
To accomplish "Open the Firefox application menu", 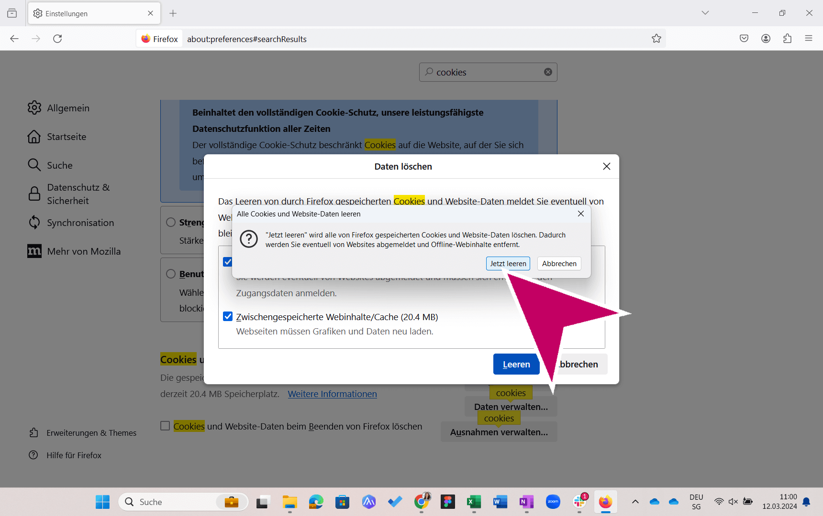I will click(809, 39).
